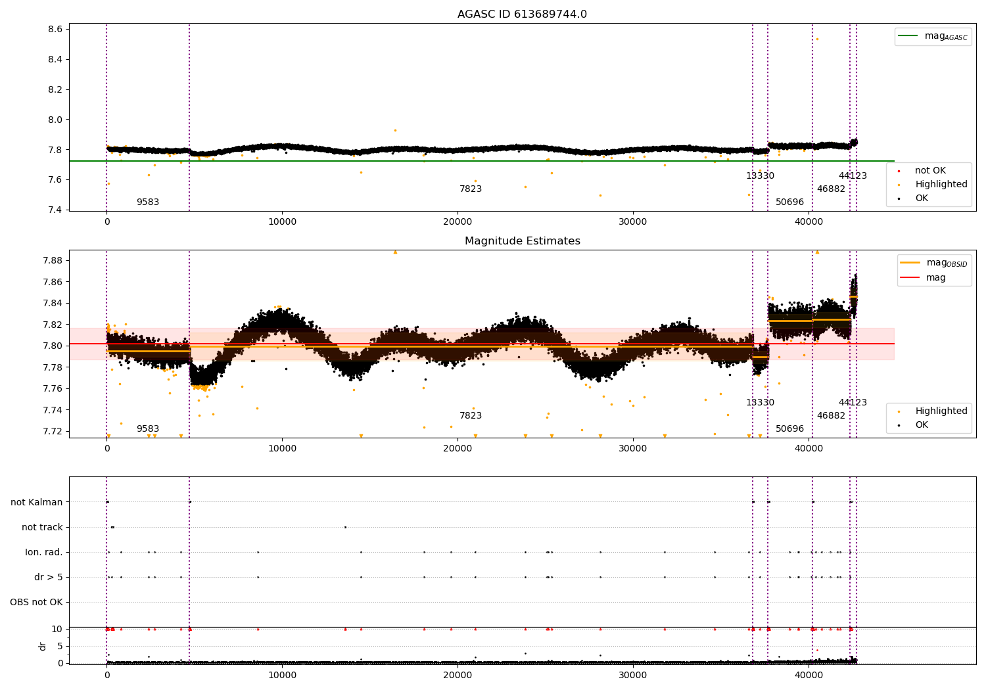The width and height of the screenshot is (986, 690).
Task: Click 'OK' legend entry in top plot
Action: pyautogui.click(x=922, y=198)
